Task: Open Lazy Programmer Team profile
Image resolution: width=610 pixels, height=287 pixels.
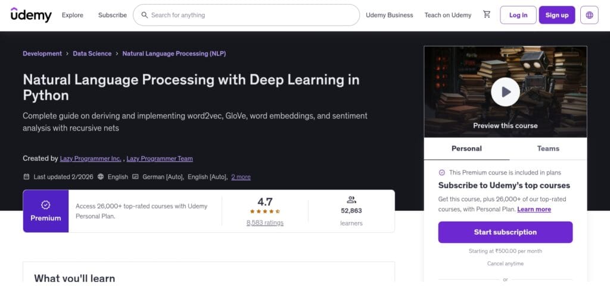Action: (160, 158)
